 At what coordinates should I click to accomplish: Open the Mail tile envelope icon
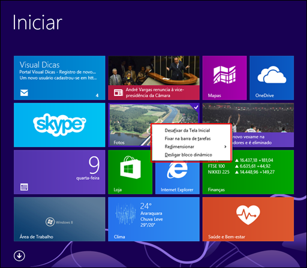pyautogui.click(x=24, y=93)
